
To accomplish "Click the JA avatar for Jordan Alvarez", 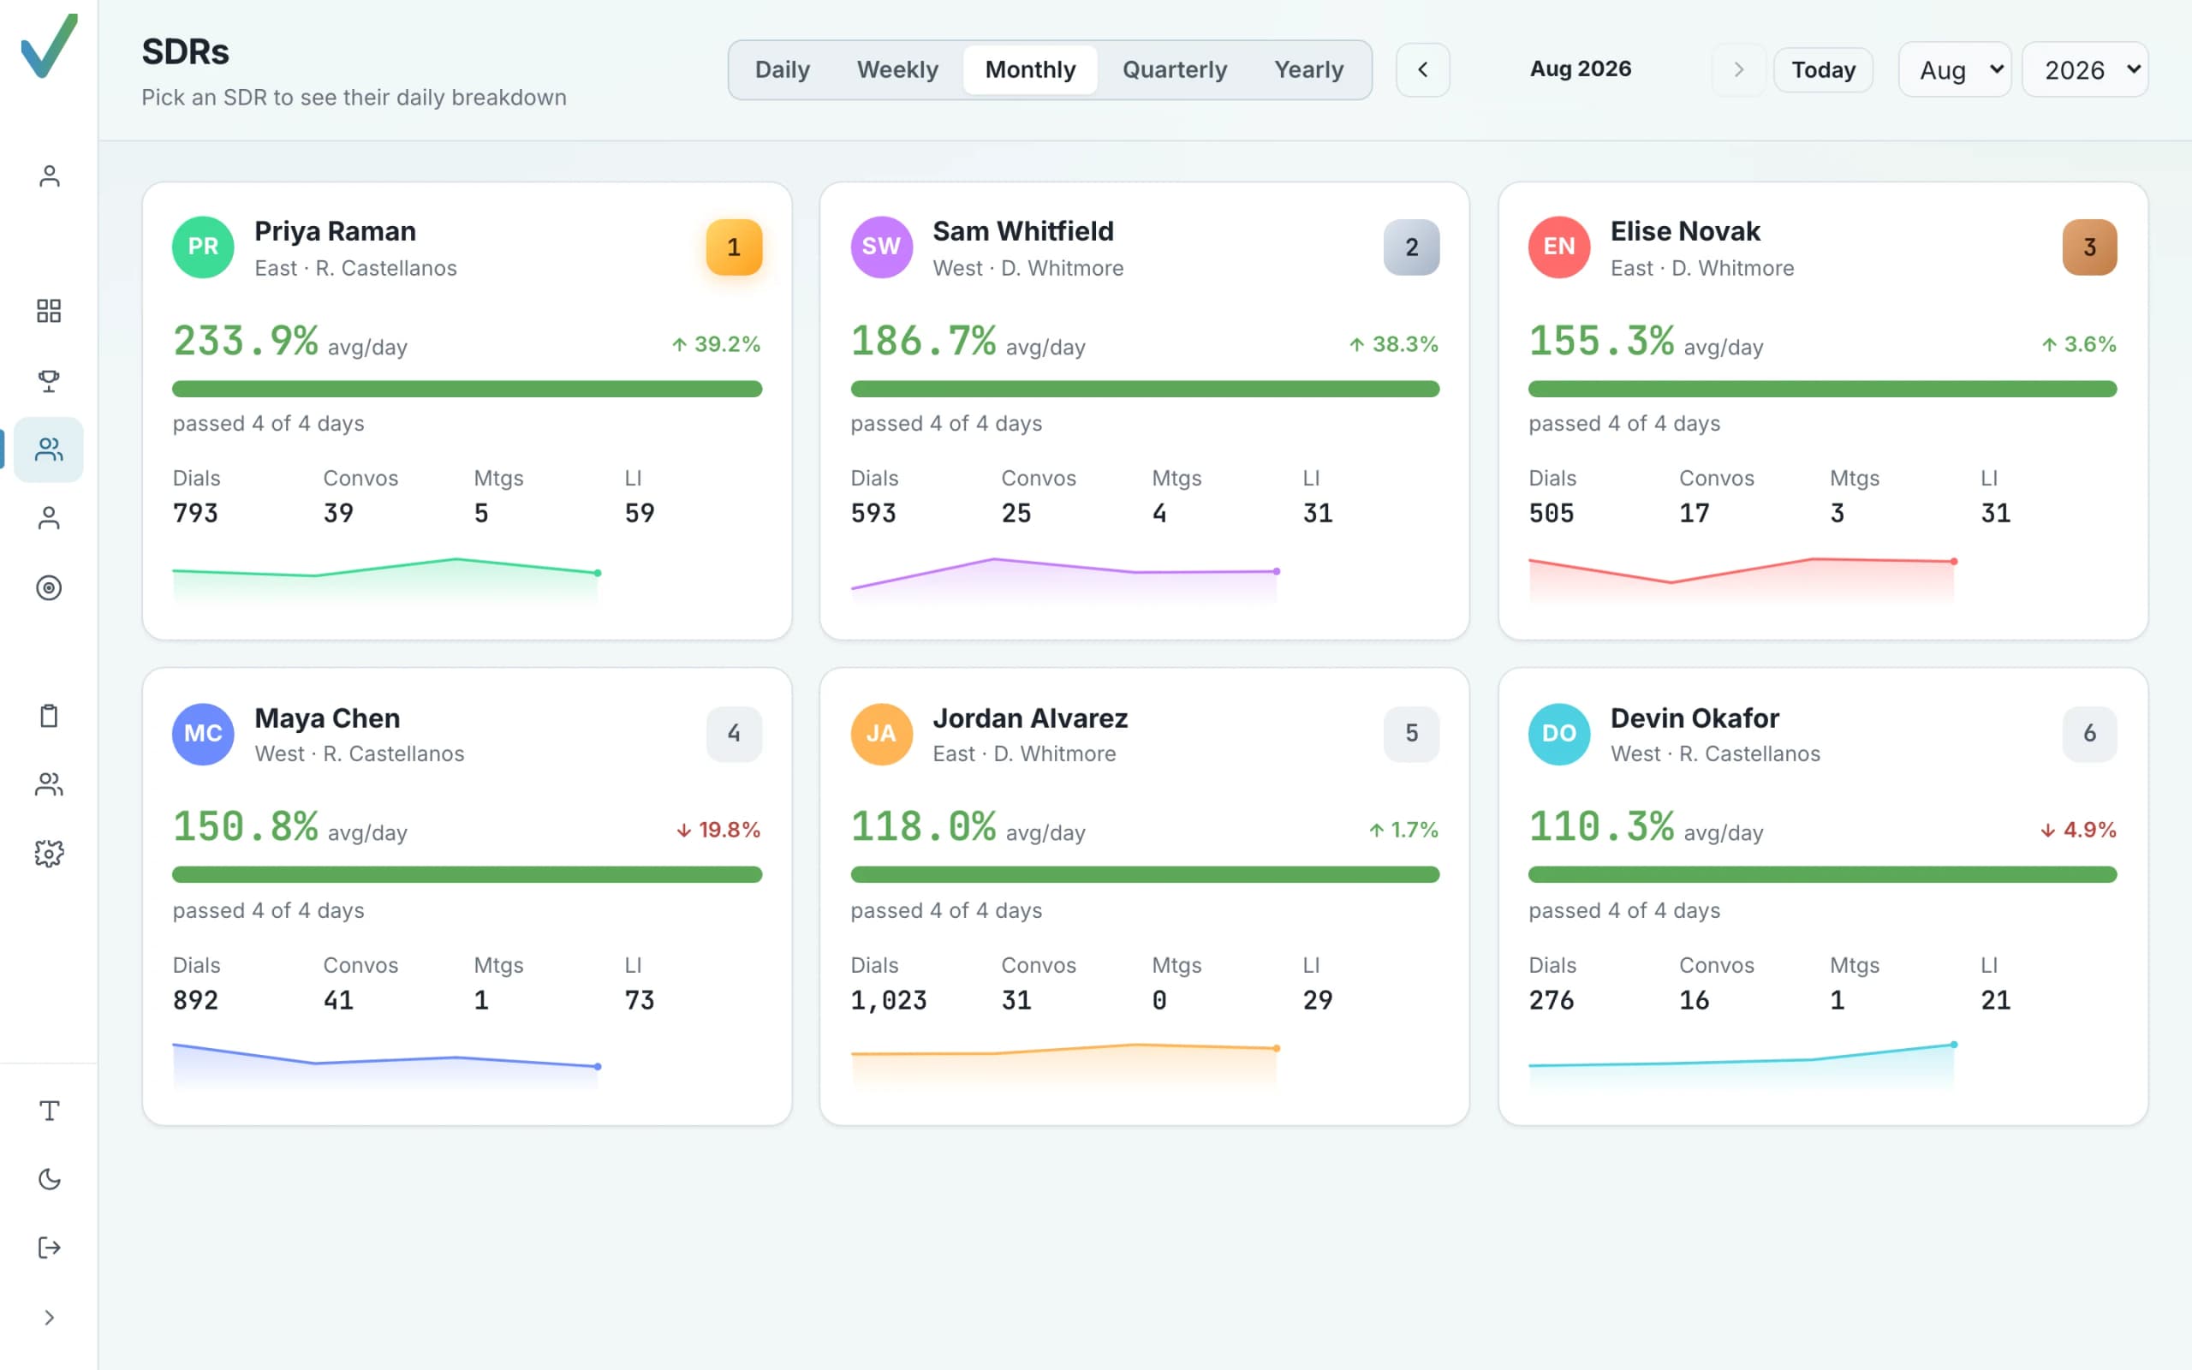I will [x=880, y=733].
